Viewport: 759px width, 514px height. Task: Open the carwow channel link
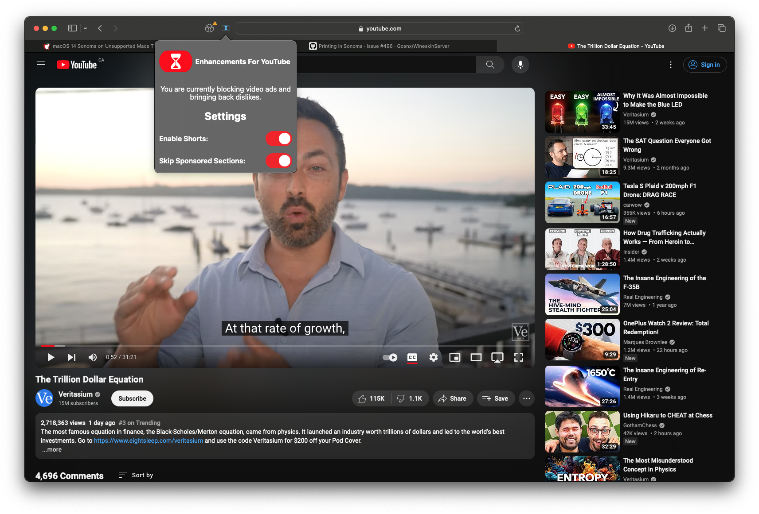click(633, 205)
